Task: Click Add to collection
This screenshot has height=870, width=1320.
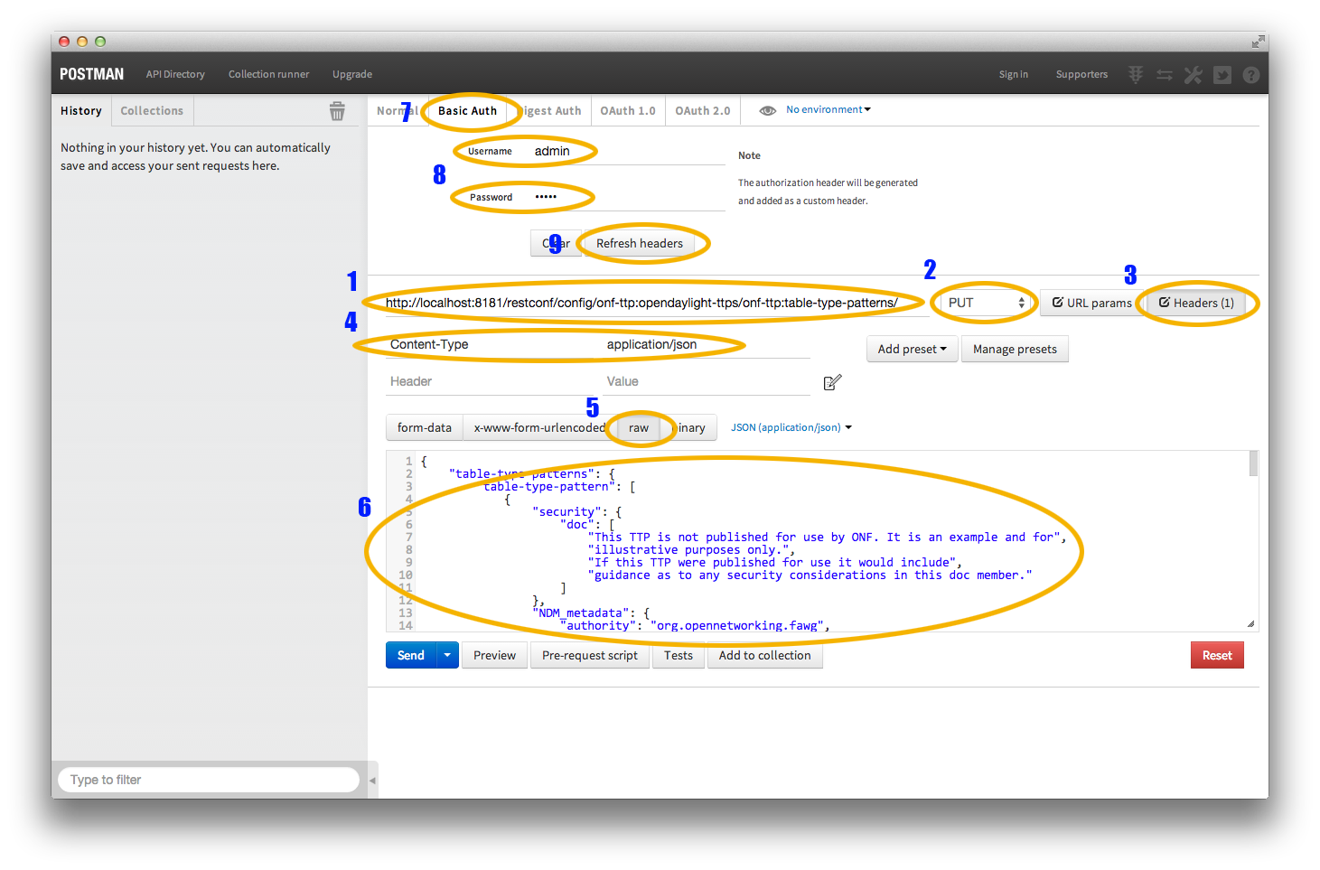Action: 764,655
